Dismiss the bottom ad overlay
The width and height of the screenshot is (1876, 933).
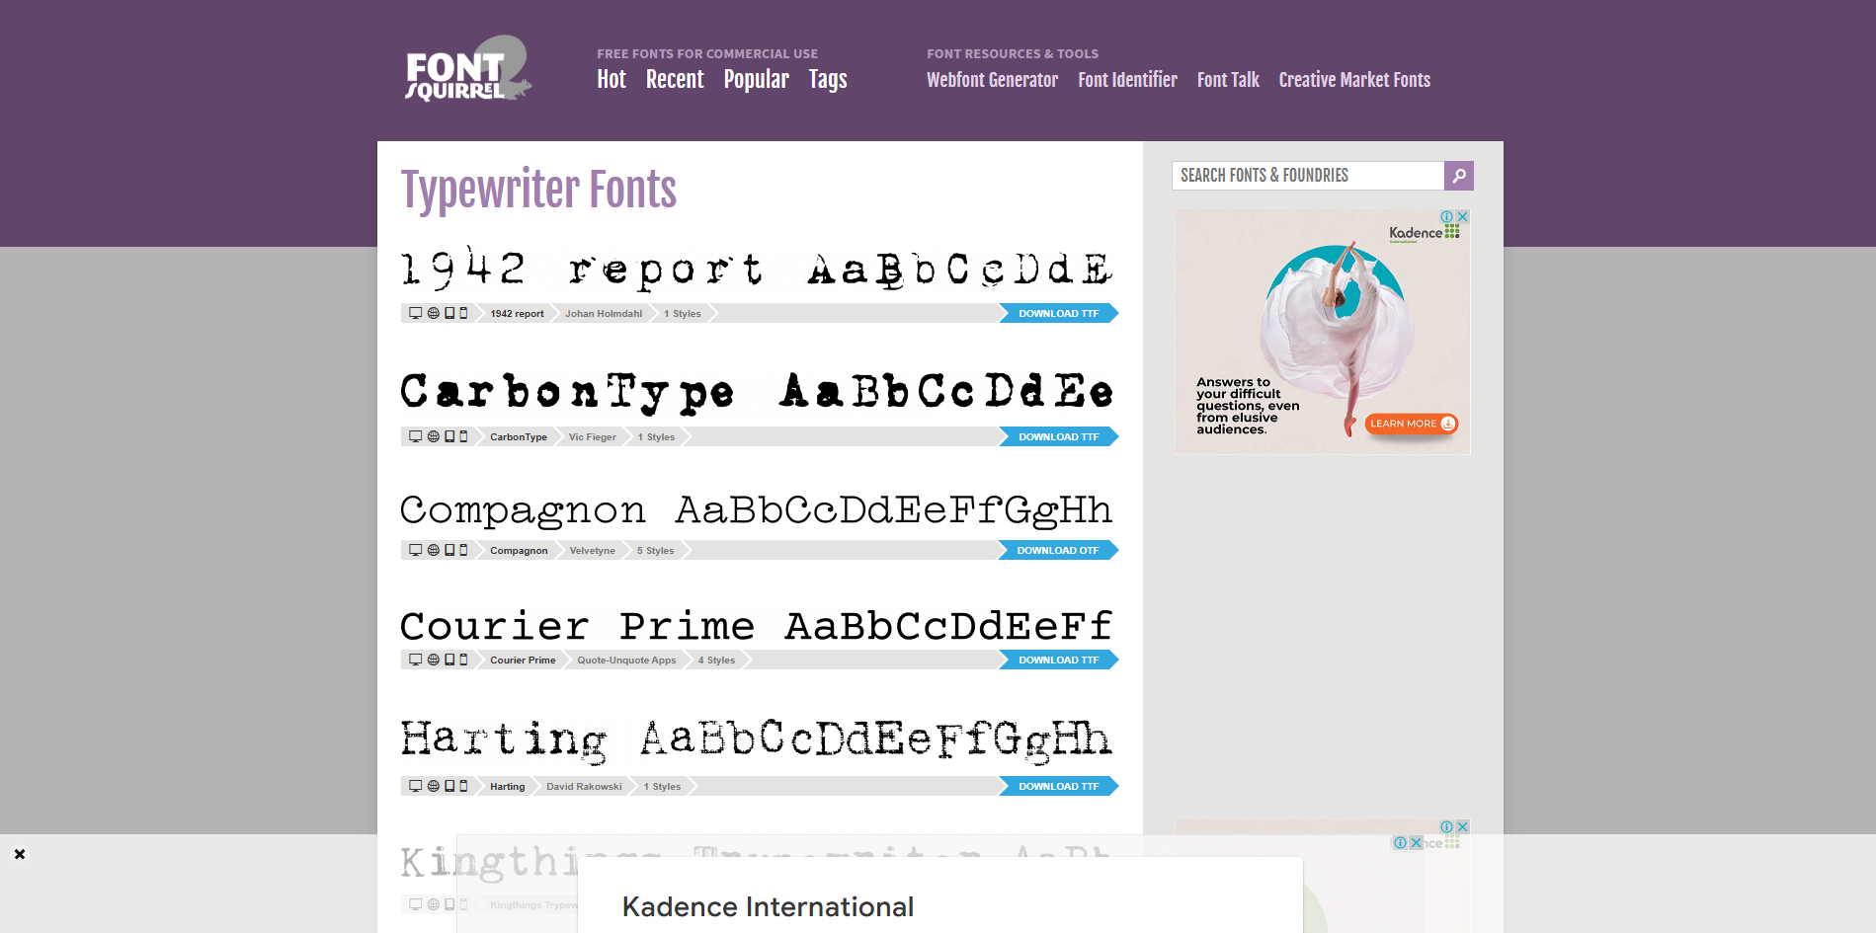18,853
